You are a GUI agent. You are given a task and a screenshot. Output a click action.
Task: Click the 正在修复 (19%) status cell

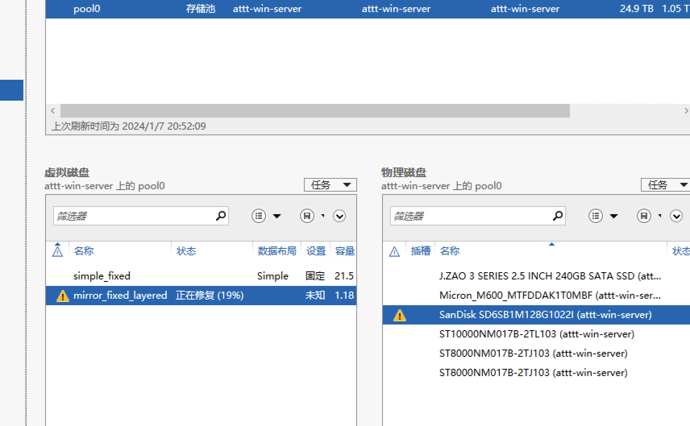[x=210, y=295]
